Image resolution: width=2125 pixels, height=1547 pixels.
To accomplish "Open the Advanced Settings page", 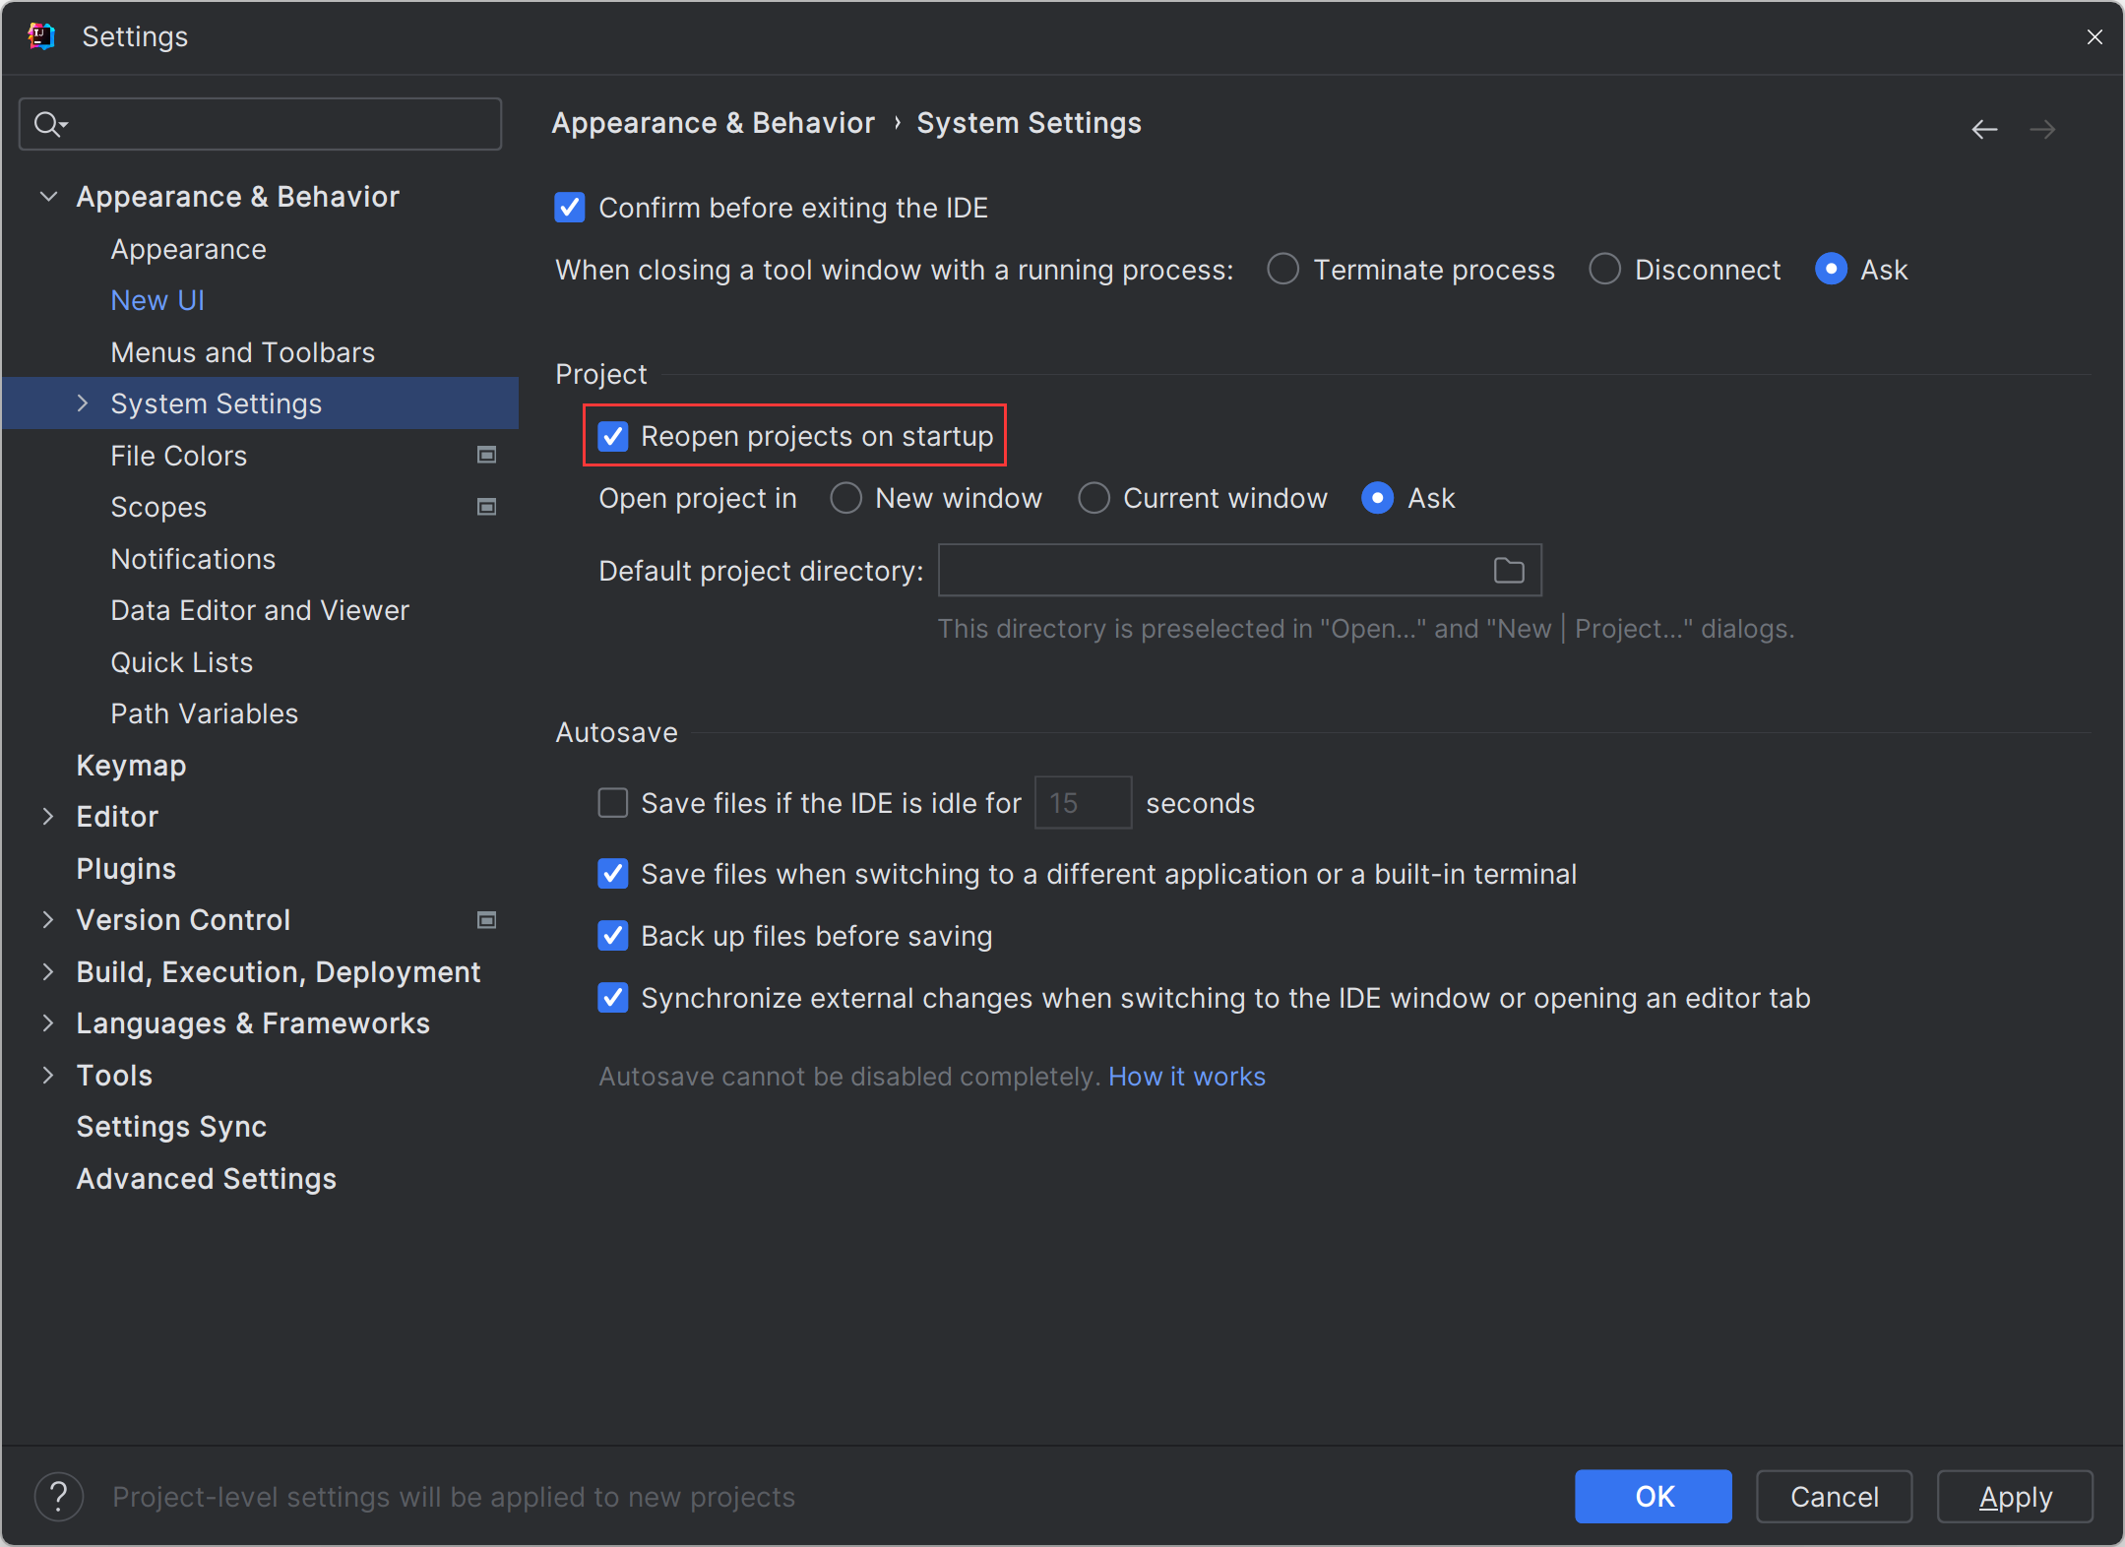I will click(x=206, y=1179).
